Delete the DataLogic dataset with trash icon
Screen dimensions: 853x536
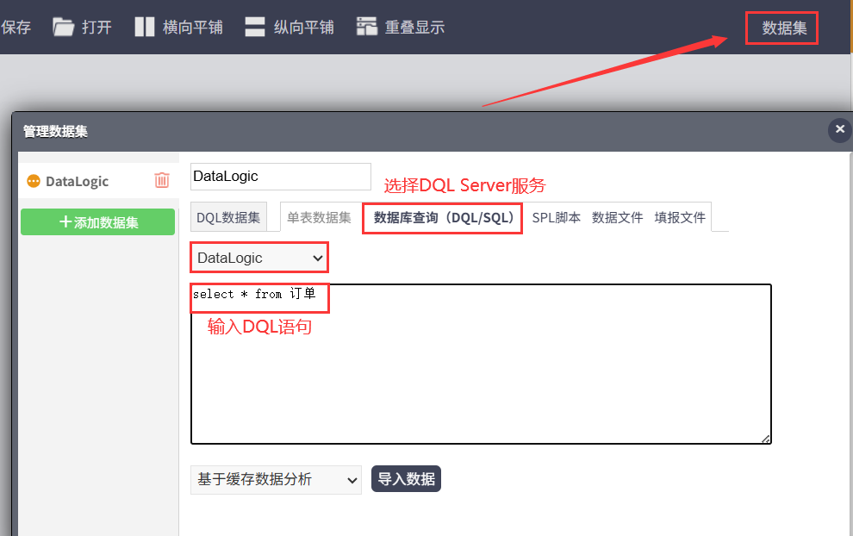[x=162, y=180]
